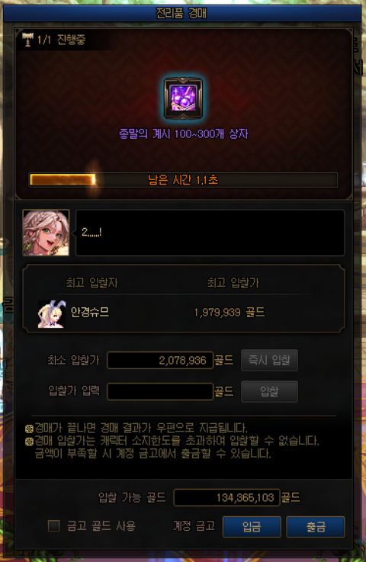
Task: Click the item name 종말의 계시 100~300개 상자
Action: tap(183, 134)
